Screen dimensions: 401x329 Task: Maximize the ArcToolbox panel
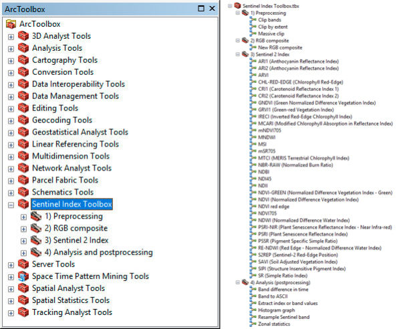pos(201,9)
